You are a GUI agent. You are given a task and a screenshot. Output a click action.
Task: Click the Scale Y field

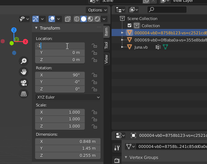click(x=60, y=119)
